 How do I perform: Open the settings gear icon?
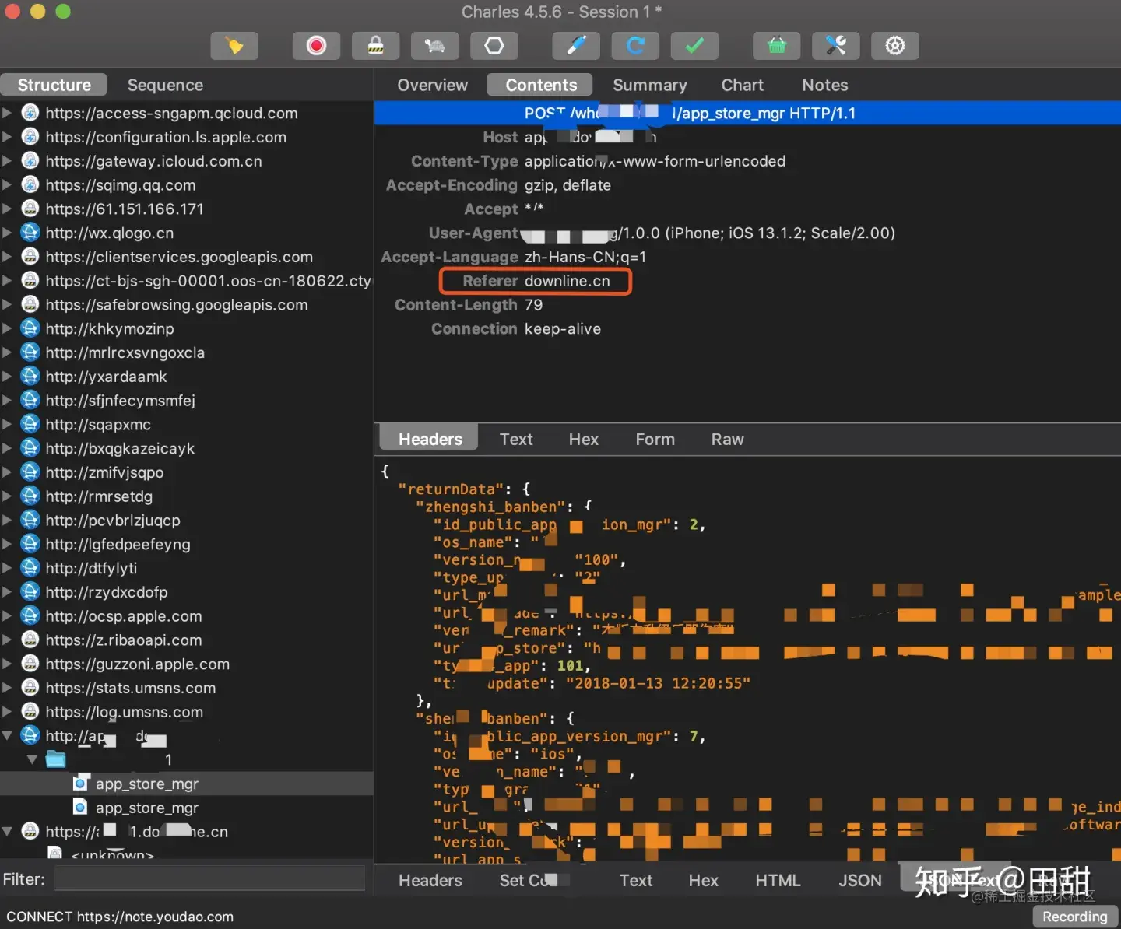pyautogui.click(x=895, y=46)
